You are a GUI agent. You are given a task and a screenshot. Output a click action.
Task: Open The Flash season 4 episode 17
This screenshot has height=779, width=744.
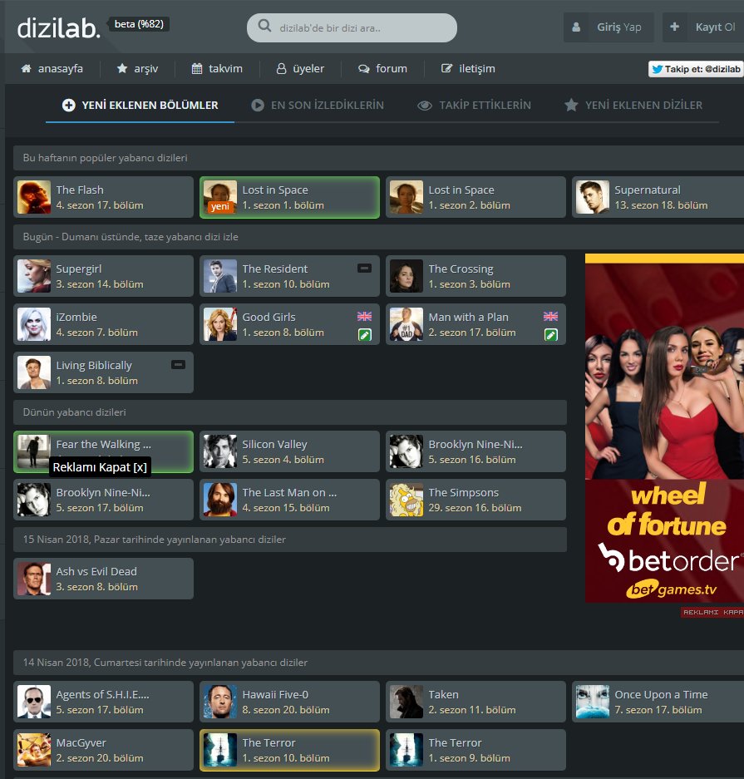[x=103, y=197]
